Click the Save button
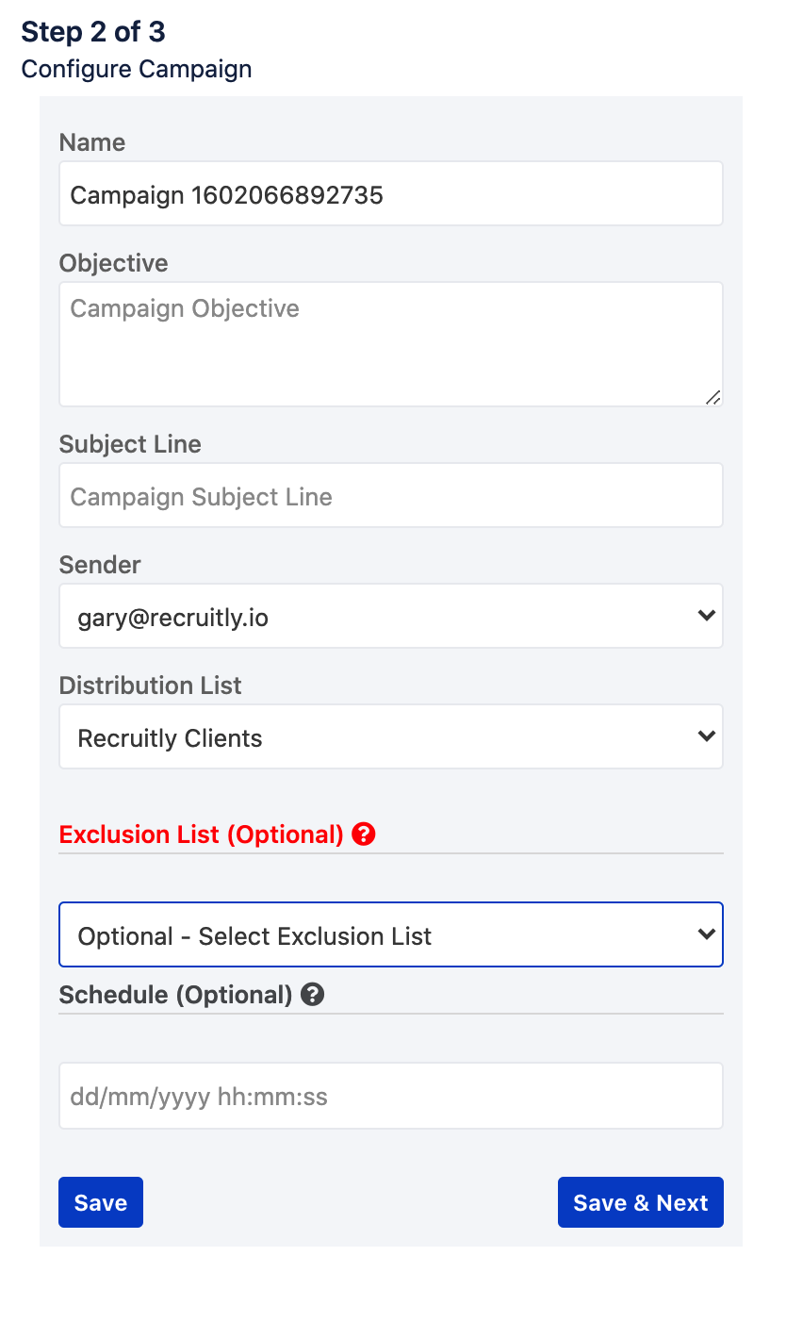Image resolution: width=786 pixels, height=1322 pixels. pyautogui.click(x=101, y=1202)
